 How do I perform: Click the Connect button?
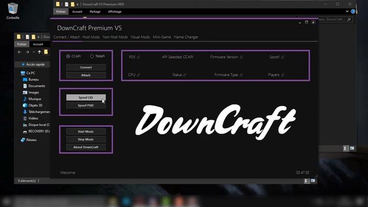(x=86, y=67)
